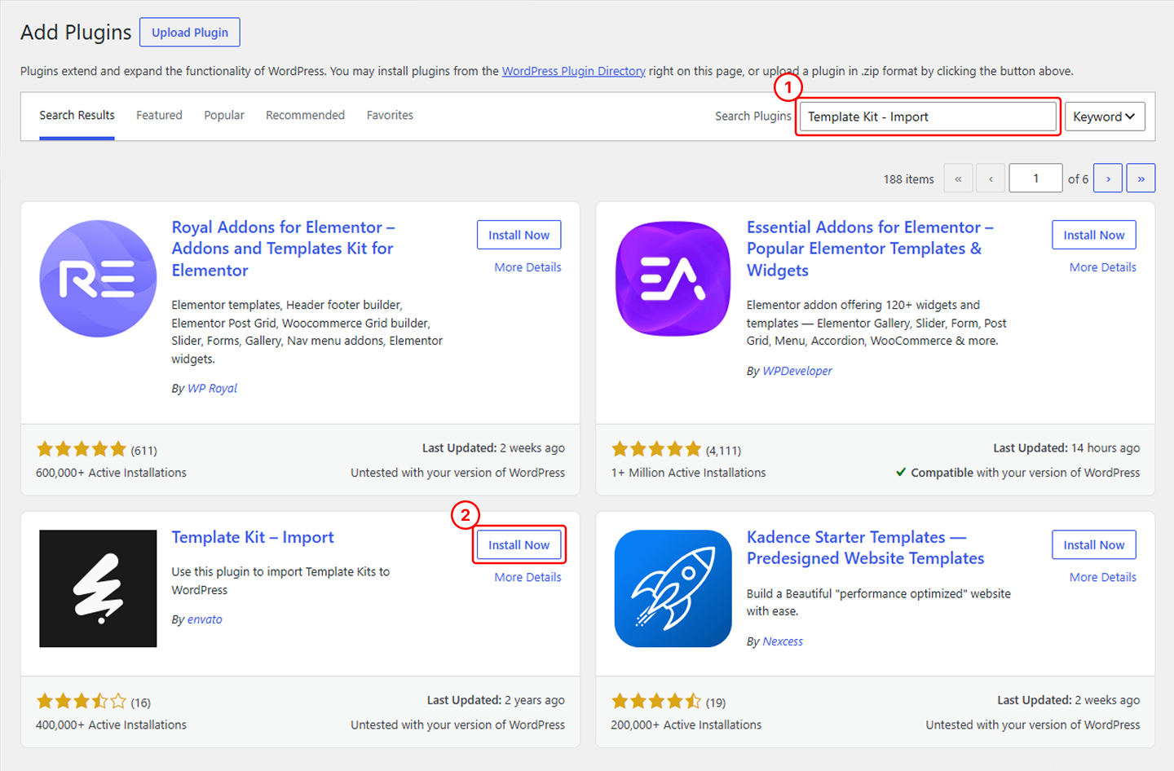Select the Search Results tab
Screen dimensions: 1174x771
click(77, 115)
